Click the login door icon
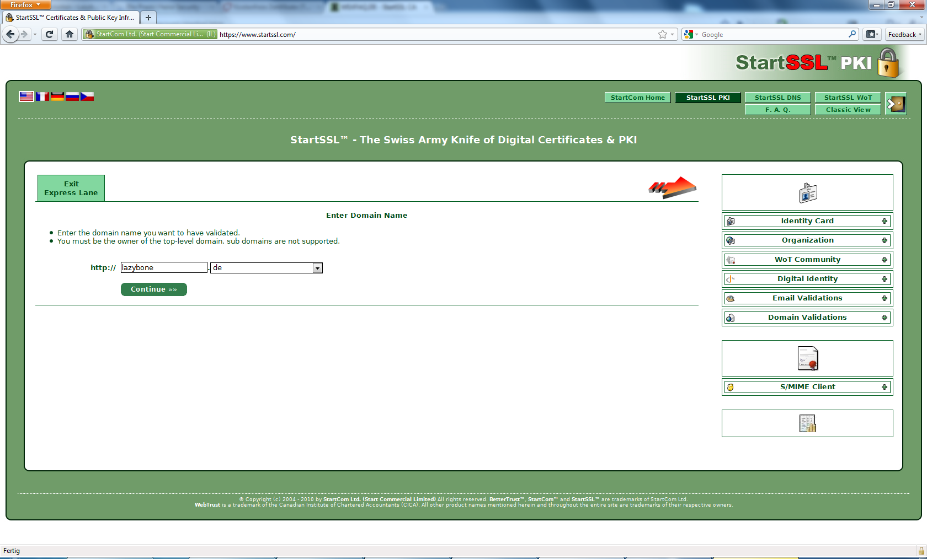 pos(896,104)
